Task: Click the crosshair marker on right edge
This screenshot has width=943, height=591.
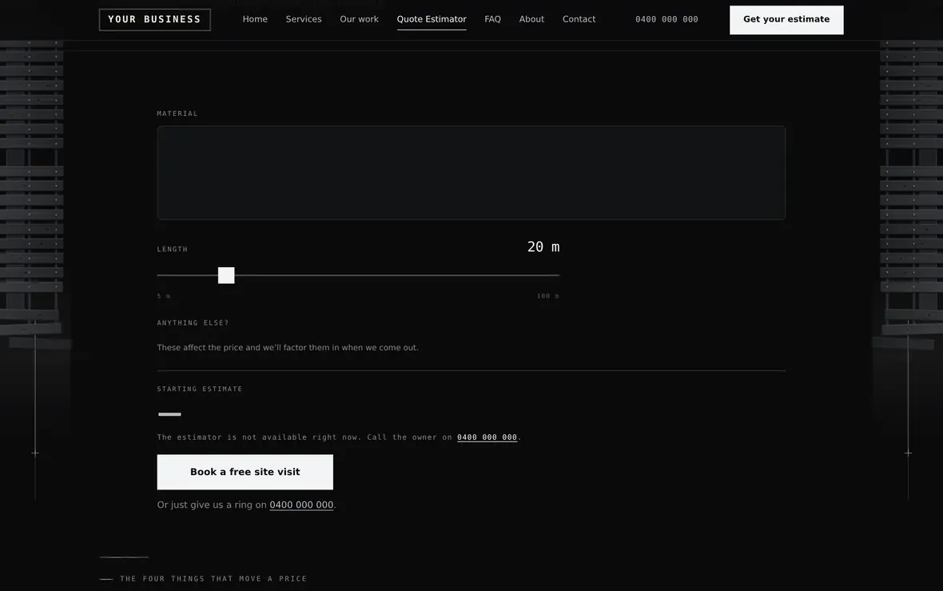Action: tap(908, 453)
